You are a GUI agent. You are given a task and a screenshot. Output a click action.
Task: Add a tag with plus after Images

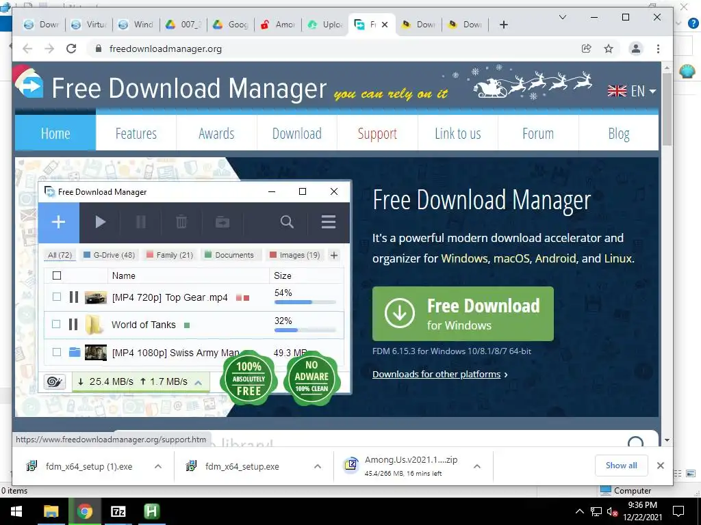[334, 255]
